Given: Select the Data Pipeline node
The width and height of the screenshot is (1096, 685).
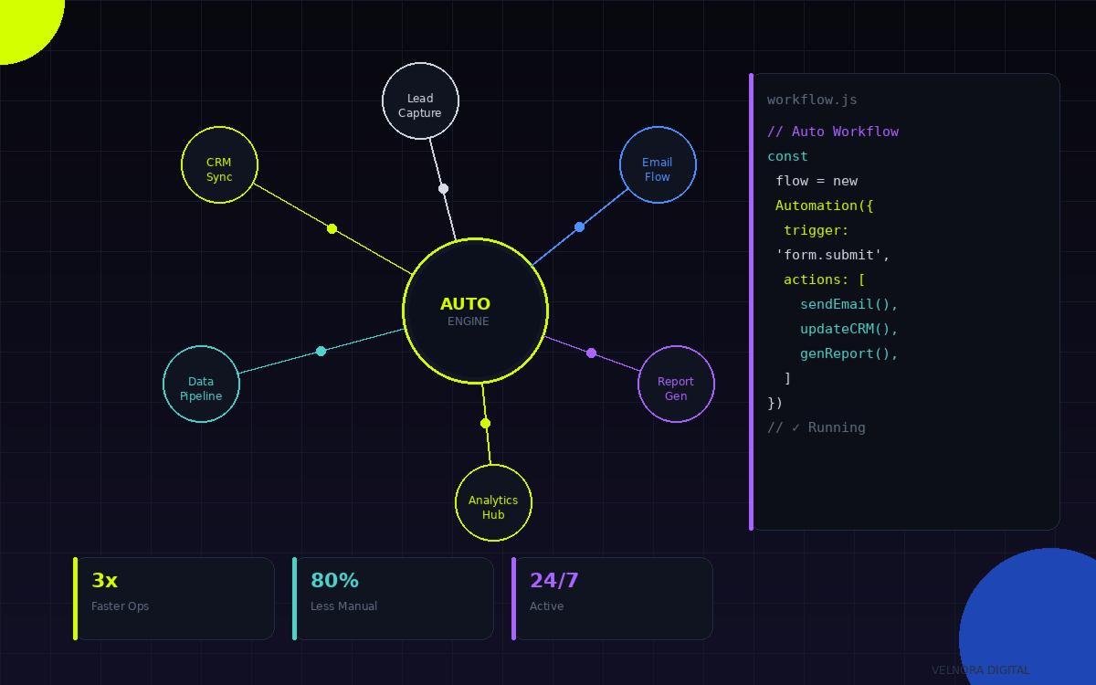Looking at the screenshot, I should point(201,384).
